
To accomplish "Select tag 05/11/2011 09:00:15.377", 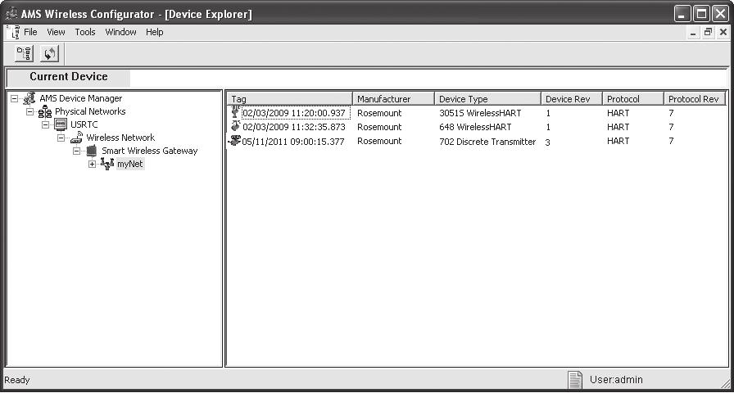I will click(294, 142).
